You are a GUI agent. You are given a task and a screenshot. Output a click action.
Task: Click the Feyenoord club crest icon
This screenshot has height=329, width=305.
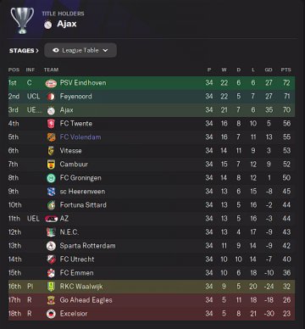(51, 97)
